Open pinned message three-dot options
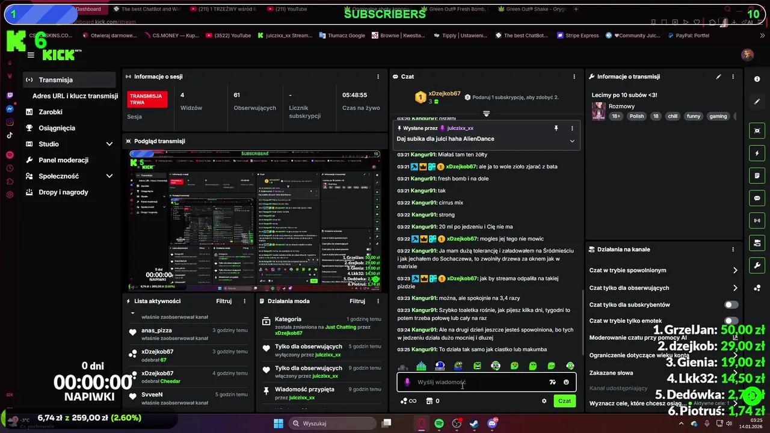 tap(572, 128)
